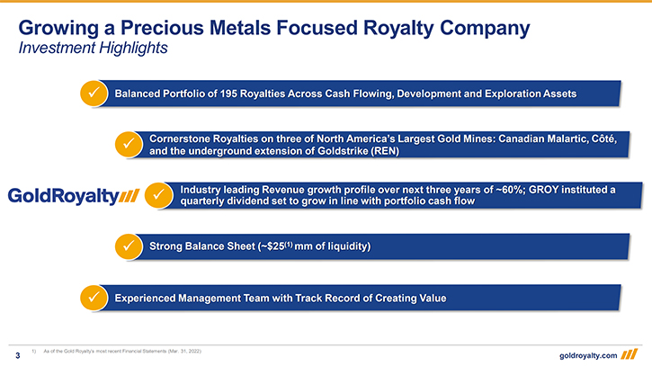Click the slide page number 3

point(17,353)
